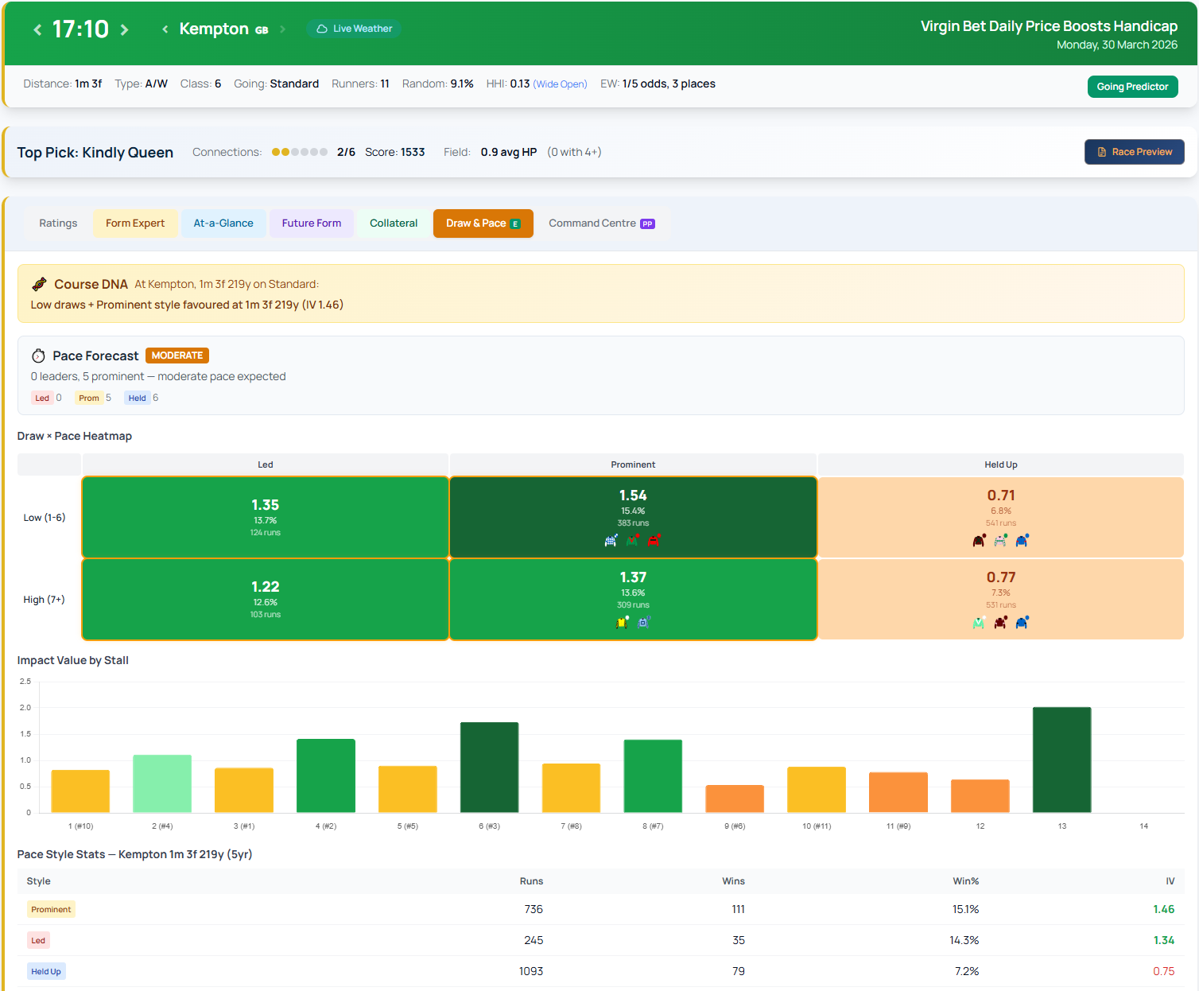Click the MODERATE pace badge
Screen dimensions: 1199x991
tap(177, 356)
